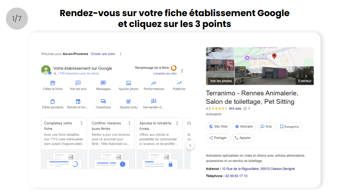This screenshot has height=196, width=350.
Task: Click Terranimo - Rennes Animalerie title
Action: coord(252,97)
